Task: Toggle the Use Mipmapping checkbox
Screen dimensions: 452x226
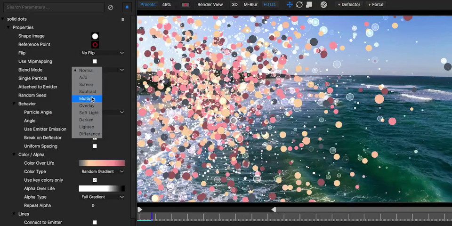Action: [95, 61]
